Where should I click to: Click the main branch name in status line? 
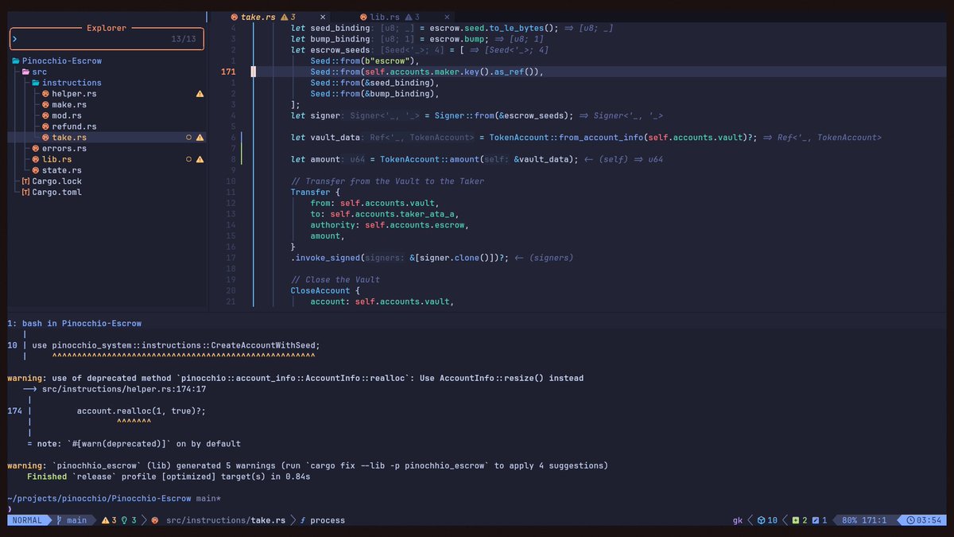point(77,520)
